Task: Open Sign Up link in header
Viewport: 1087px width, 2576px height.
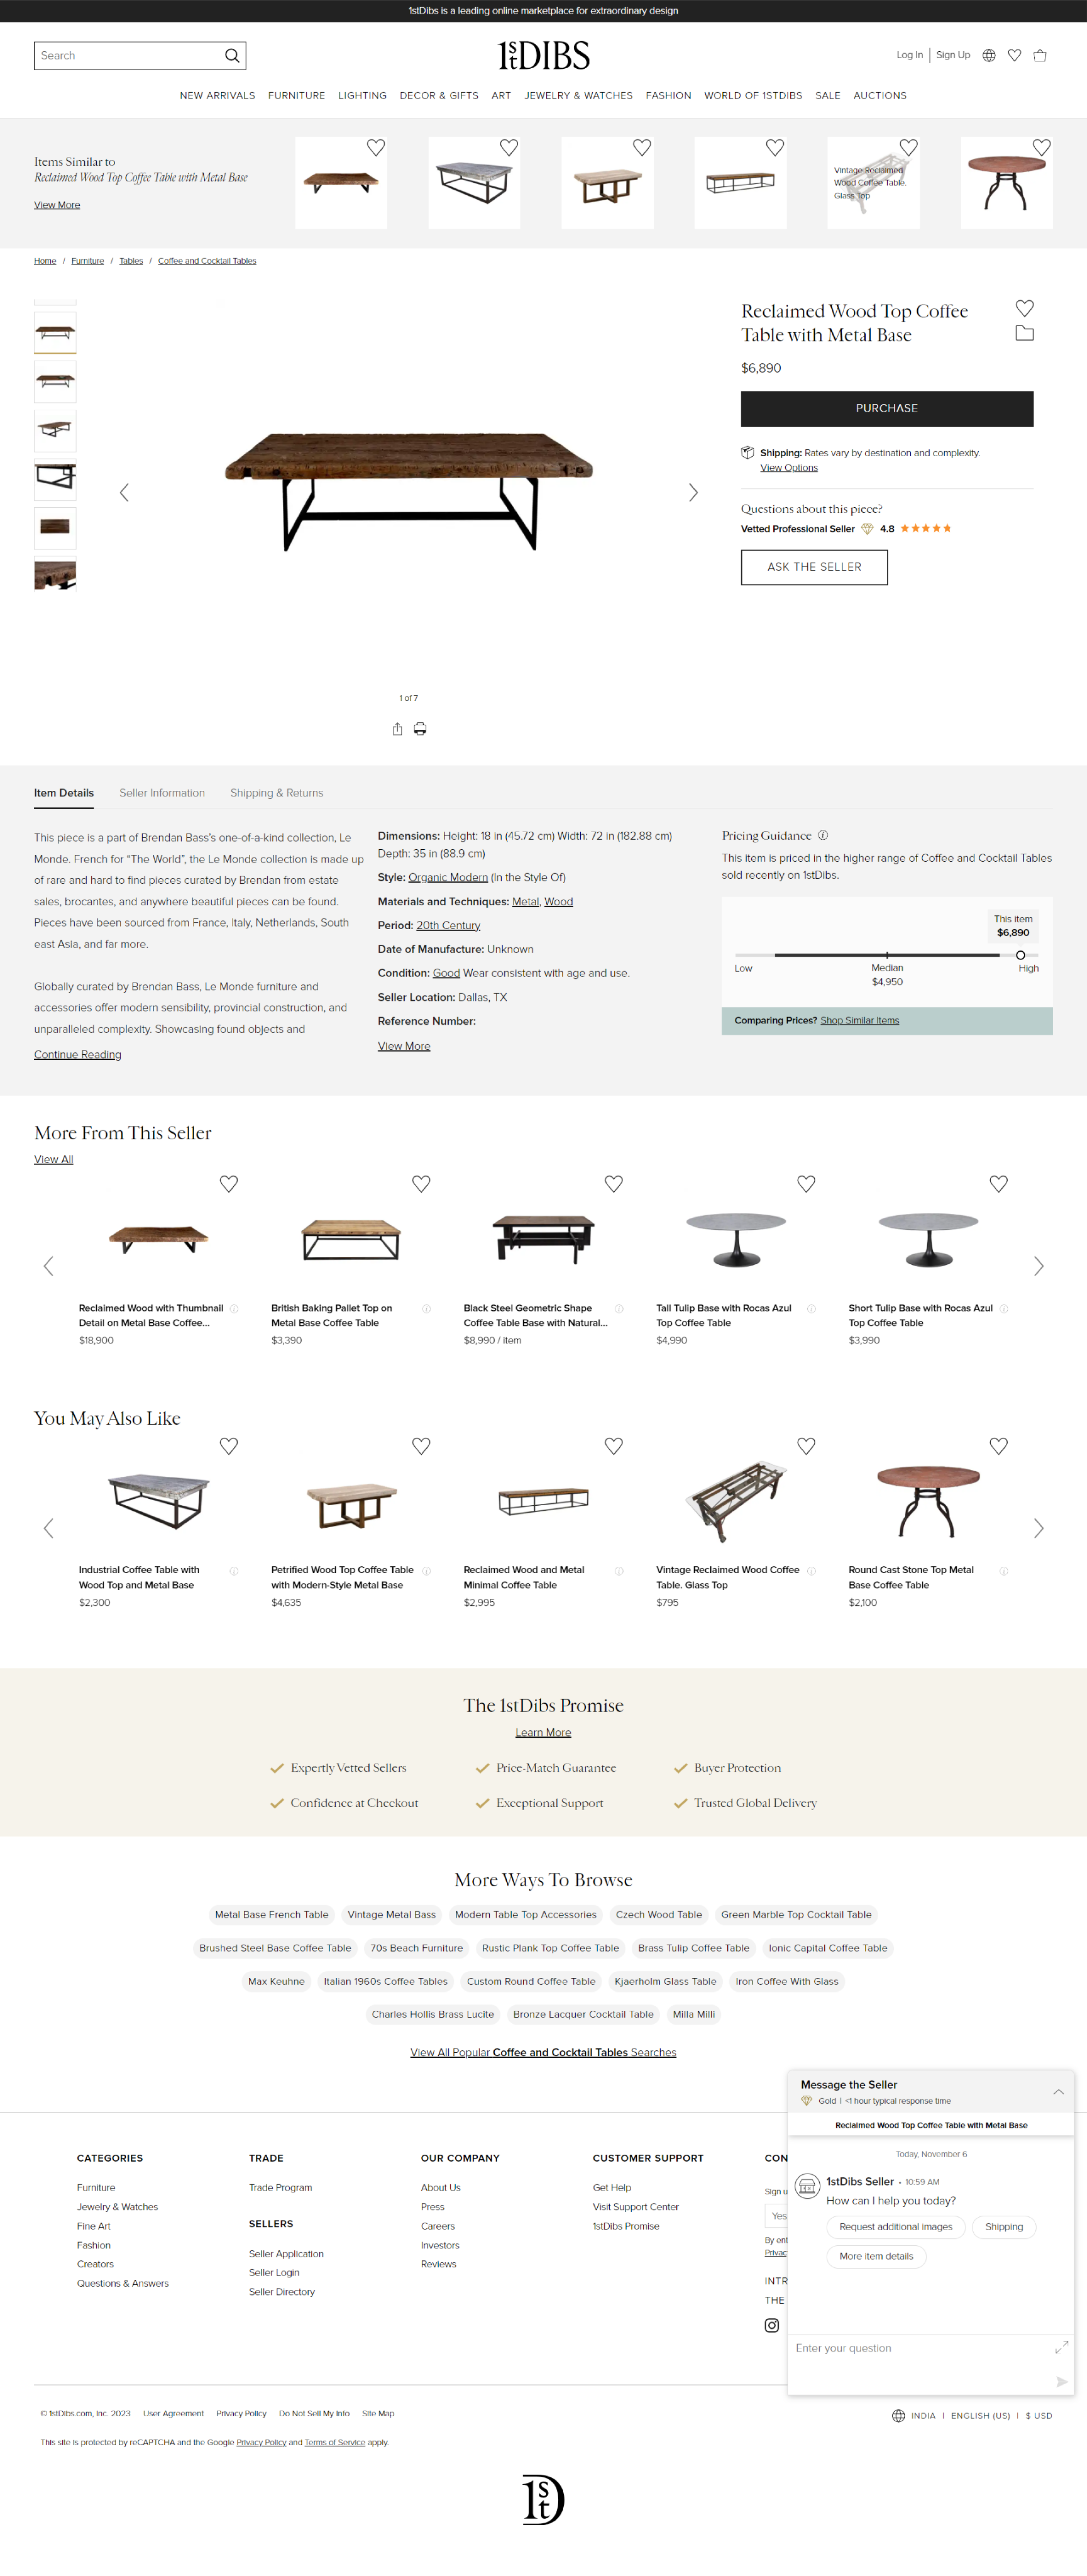Action: point(953,55)
